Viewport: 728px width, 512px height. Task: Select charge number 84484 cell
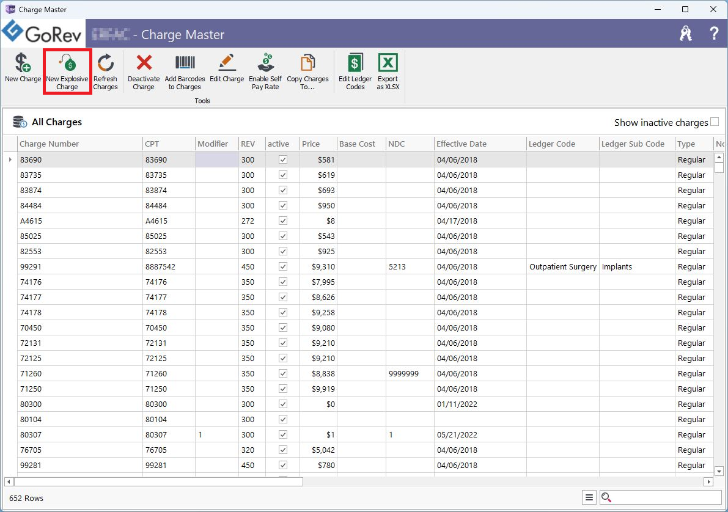click(80, 206)
